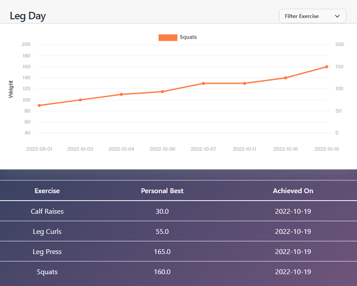Viewport: 357px width, 286px height.
Task: Click the data point for 2022-10-03
Action: (80, 100)
